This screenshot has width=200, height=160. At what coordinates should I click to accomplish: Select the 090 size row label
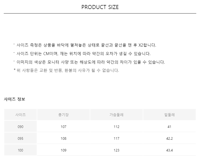pyautogui.click(x=20, y=126)
